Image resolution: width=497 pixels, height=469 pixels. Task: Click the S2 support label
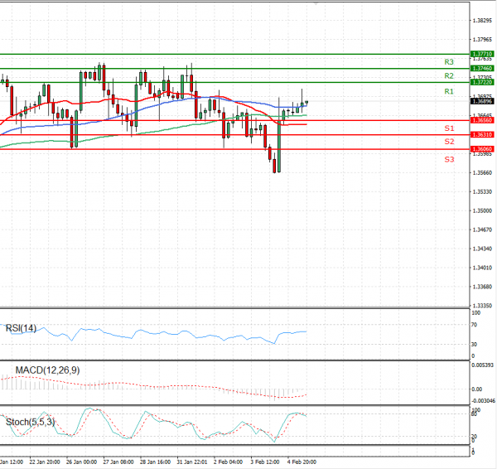[449, 142]
